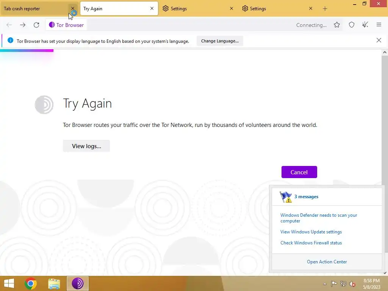This screenshot has width=388, height=291.
Task: Show hidden tray icons arrow
Action: (325, 284)
